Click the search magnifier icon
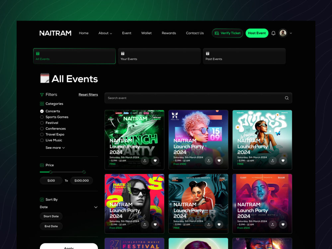The image size is (332, 249). click(287, 98)
